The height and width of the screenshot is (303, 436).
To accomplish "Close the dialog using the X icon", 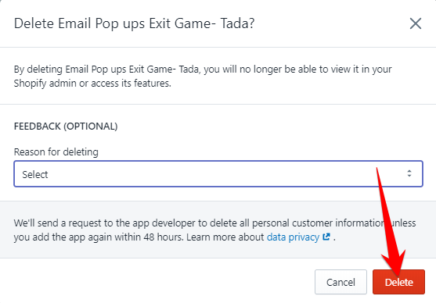I will [x=416, y=23].
